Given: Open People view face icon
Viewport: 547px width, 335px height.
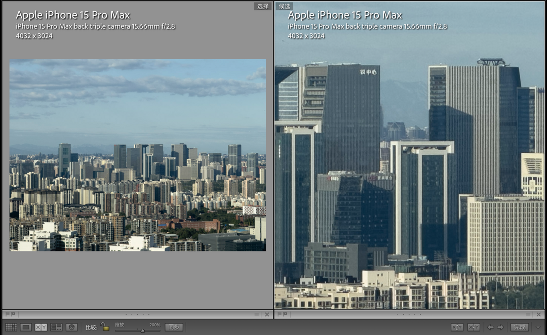Looking at the screenshot, I should tap(71, 327).
